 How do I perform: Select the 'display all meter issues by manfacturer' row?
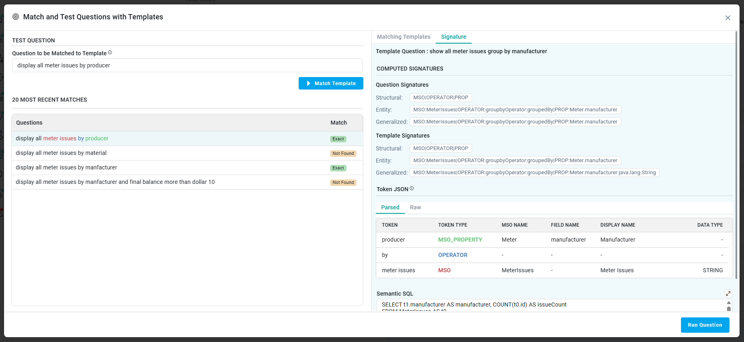click(187, 168)
